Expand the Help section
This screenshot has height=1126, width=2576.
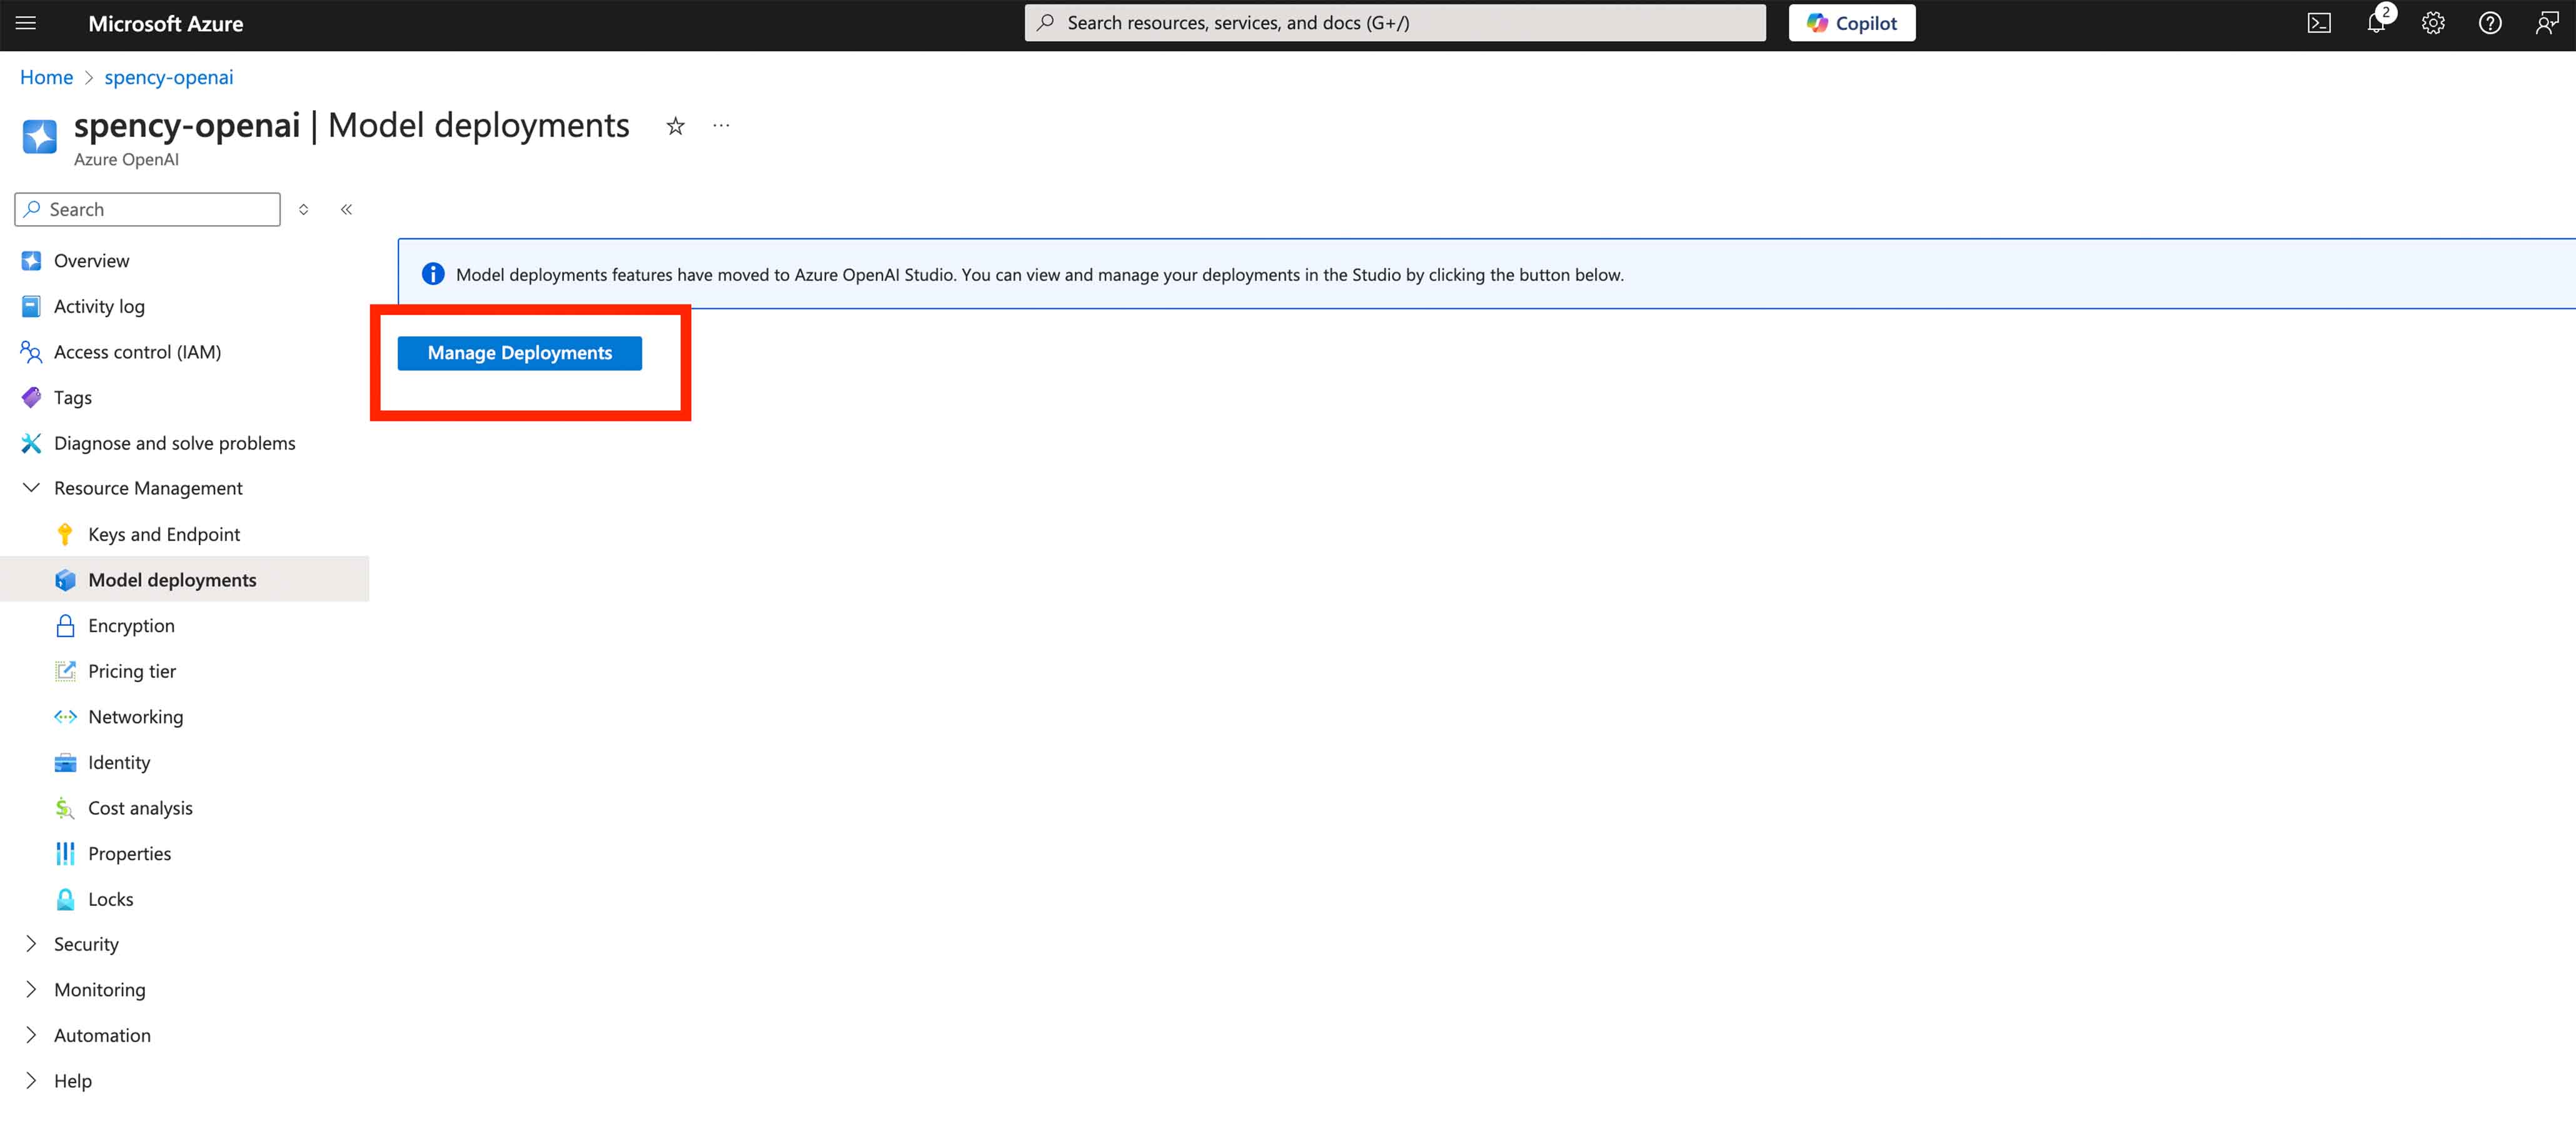pos(31,1081)
